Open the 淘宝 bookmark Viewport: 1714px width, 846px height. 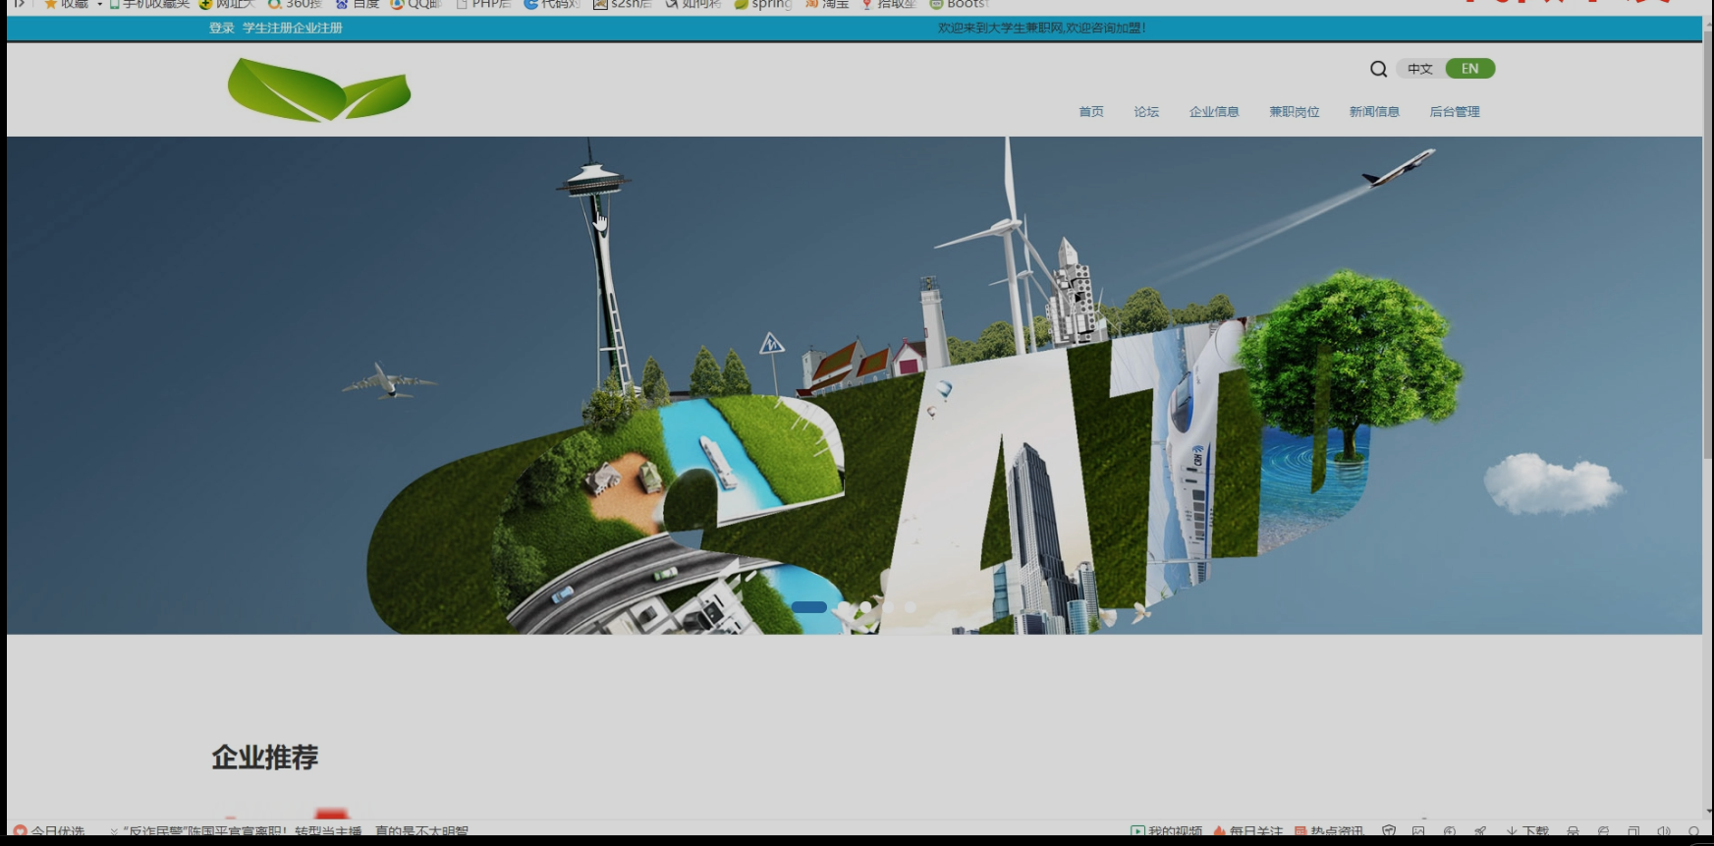(827, 5)
